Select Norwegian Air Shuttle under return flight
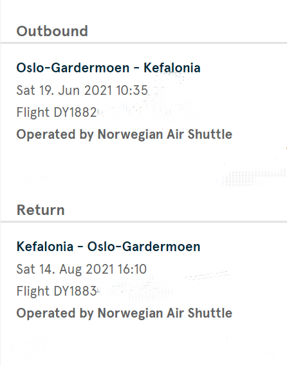Screen dimensions: 287x366 click(165, 313)
